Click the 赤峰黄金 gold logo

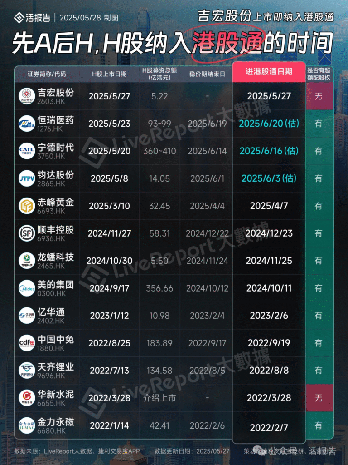tap(27, 206)
